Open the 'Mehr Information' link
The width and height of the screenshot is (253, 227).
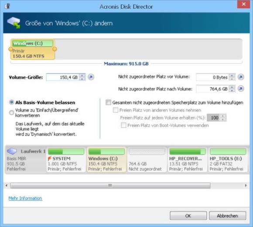pyautogui.click(x=25, y=198)
